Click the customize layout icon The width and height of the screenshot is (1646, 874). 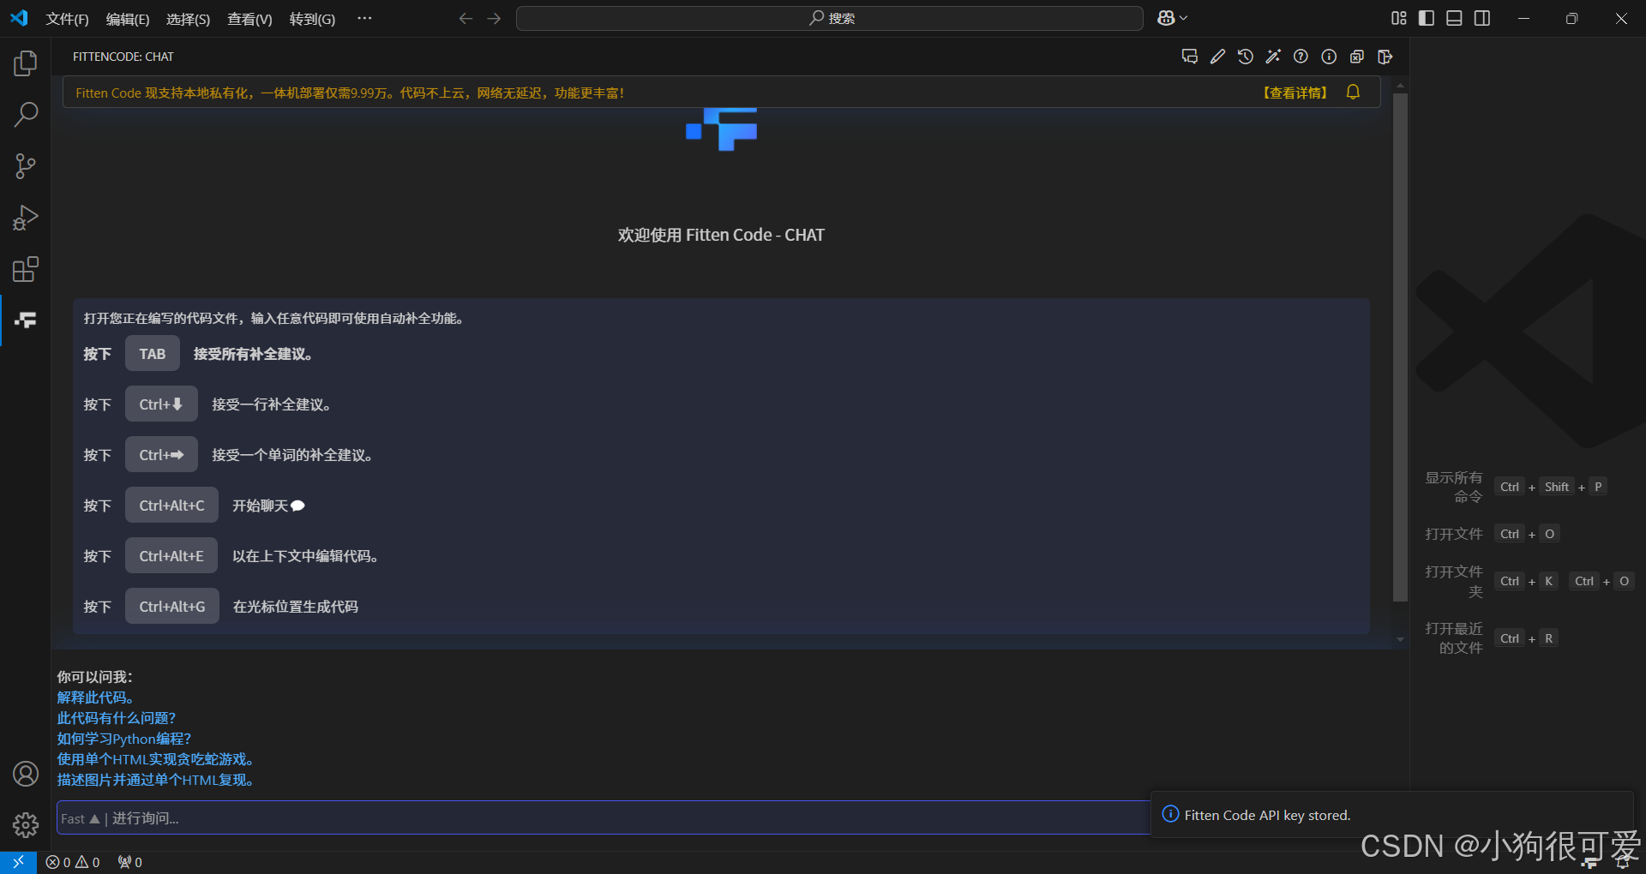[x=1399, y=18]
